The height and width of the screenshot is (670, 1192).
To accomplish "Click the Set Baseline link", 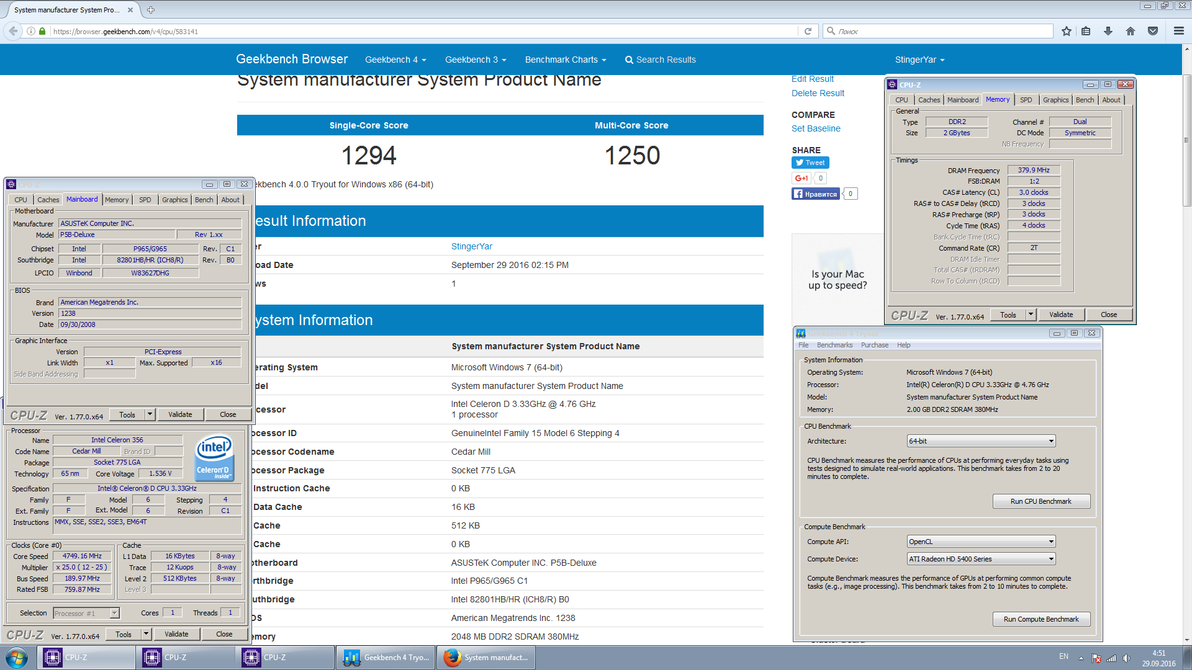I will click(816, 128).
